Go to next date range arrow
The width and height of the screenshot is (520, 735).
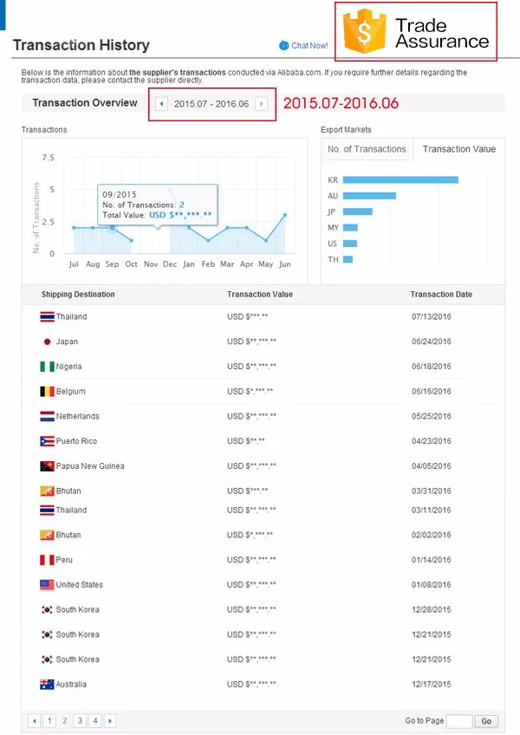[x=262, y=104]
